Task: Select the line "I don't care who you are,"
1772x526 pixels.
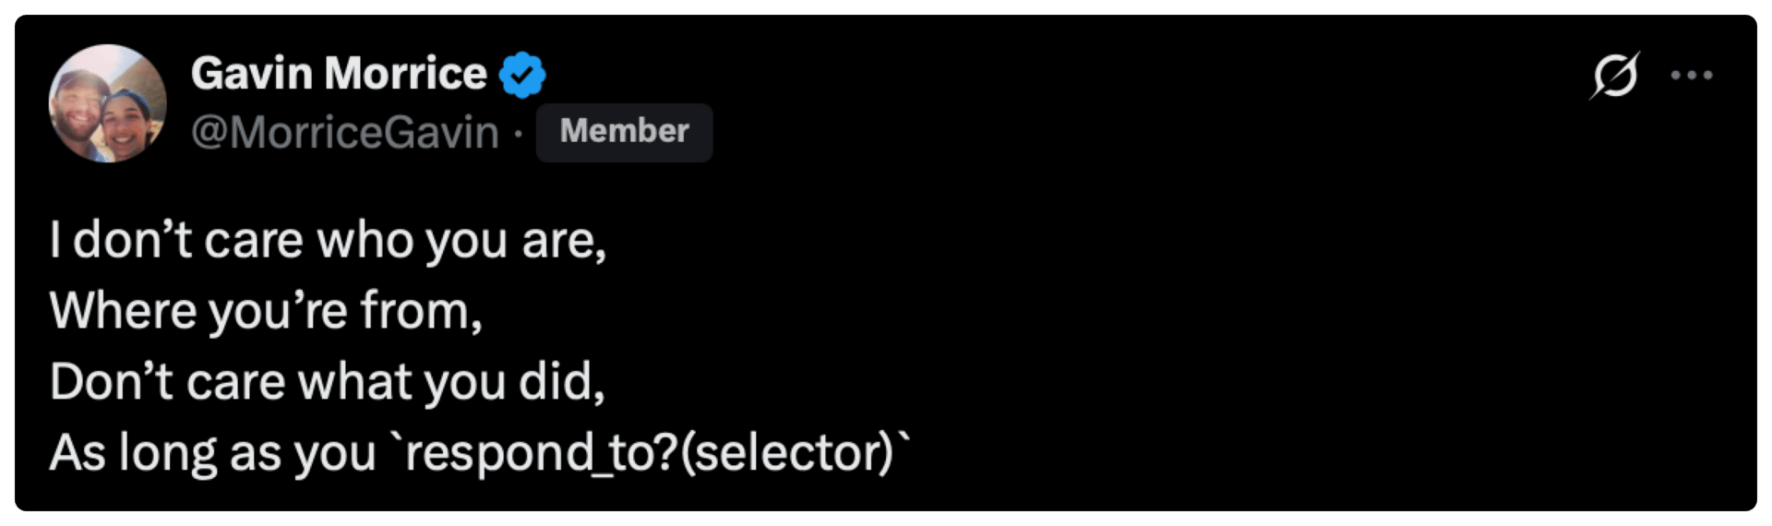Action: tap(328, 241)
